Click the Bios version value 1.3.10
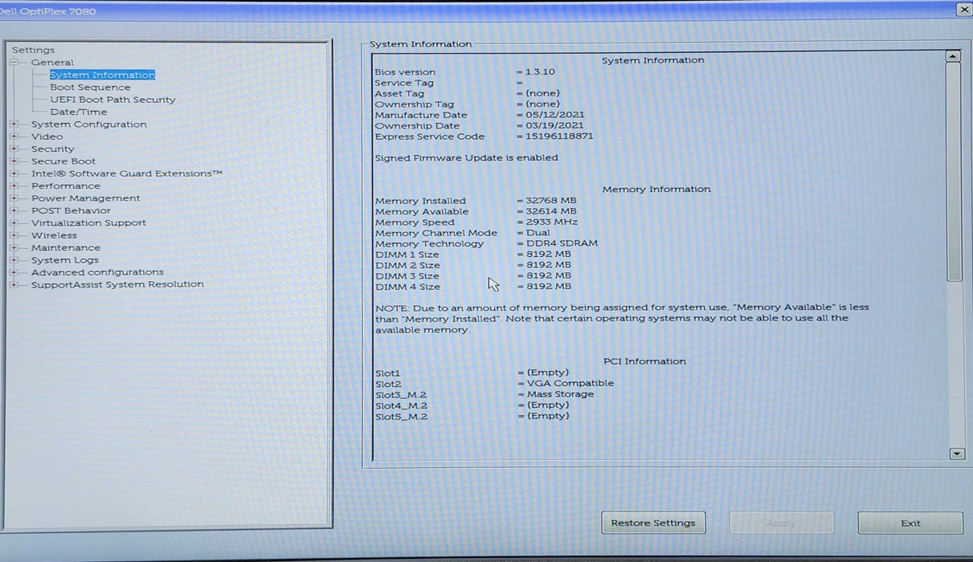Image resolution: width=973 pixels, height=562 pixels. [540, 71]
